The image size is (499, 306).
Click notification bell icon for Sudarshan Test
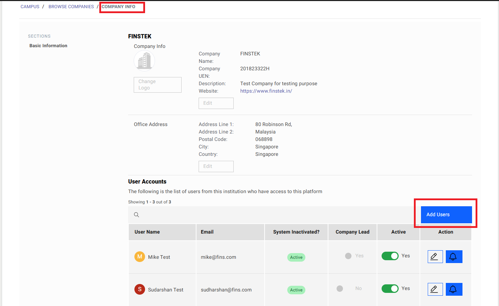(454, 289)
